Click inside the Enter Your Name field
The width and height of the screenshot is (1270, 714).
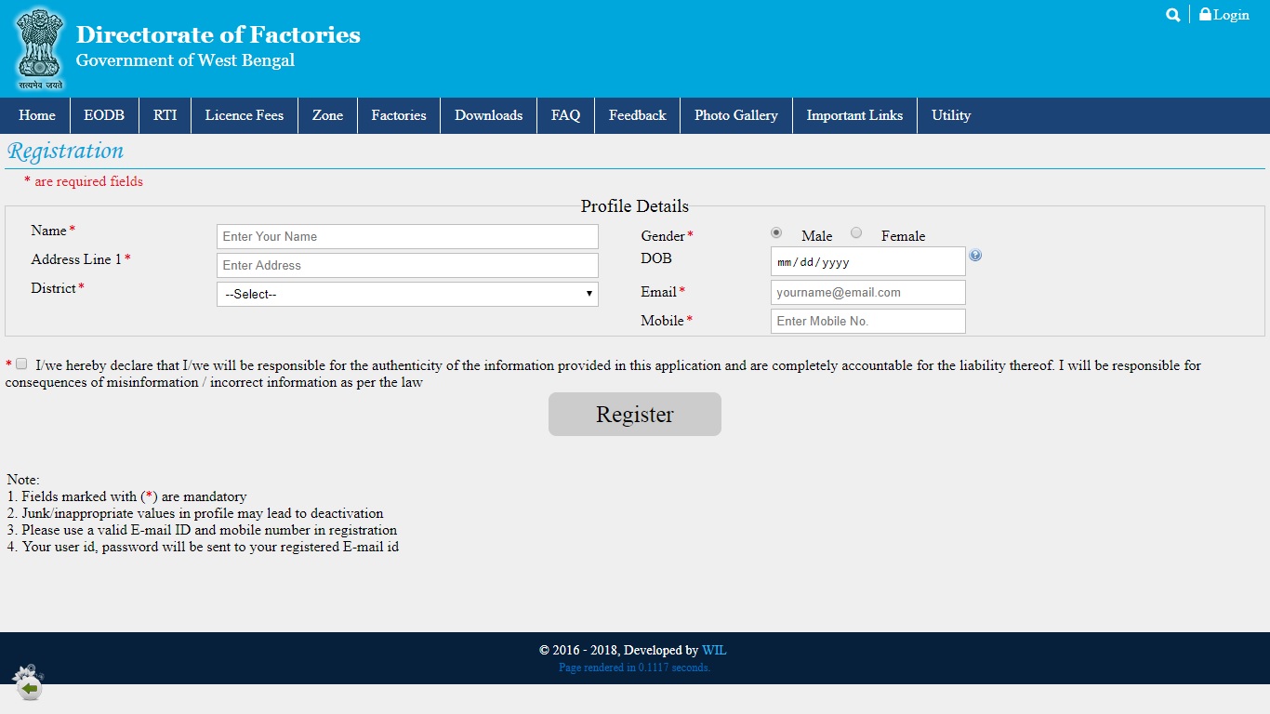click(406, 236)
